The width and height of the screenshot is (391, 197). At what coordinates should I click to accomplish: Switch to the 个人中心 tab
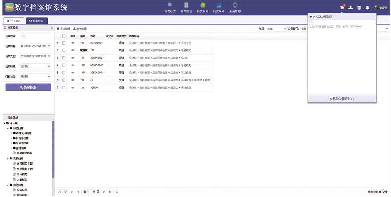[x=14, y=20]
